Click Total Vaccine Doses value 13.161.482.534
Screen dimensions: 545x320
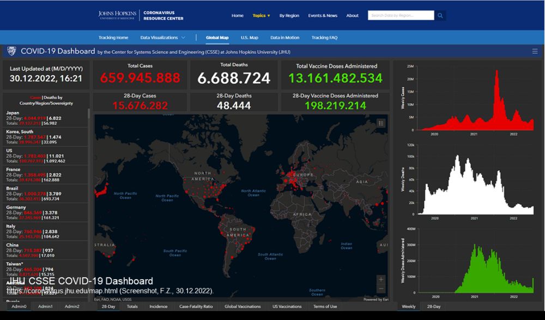[x=335, y=78]
